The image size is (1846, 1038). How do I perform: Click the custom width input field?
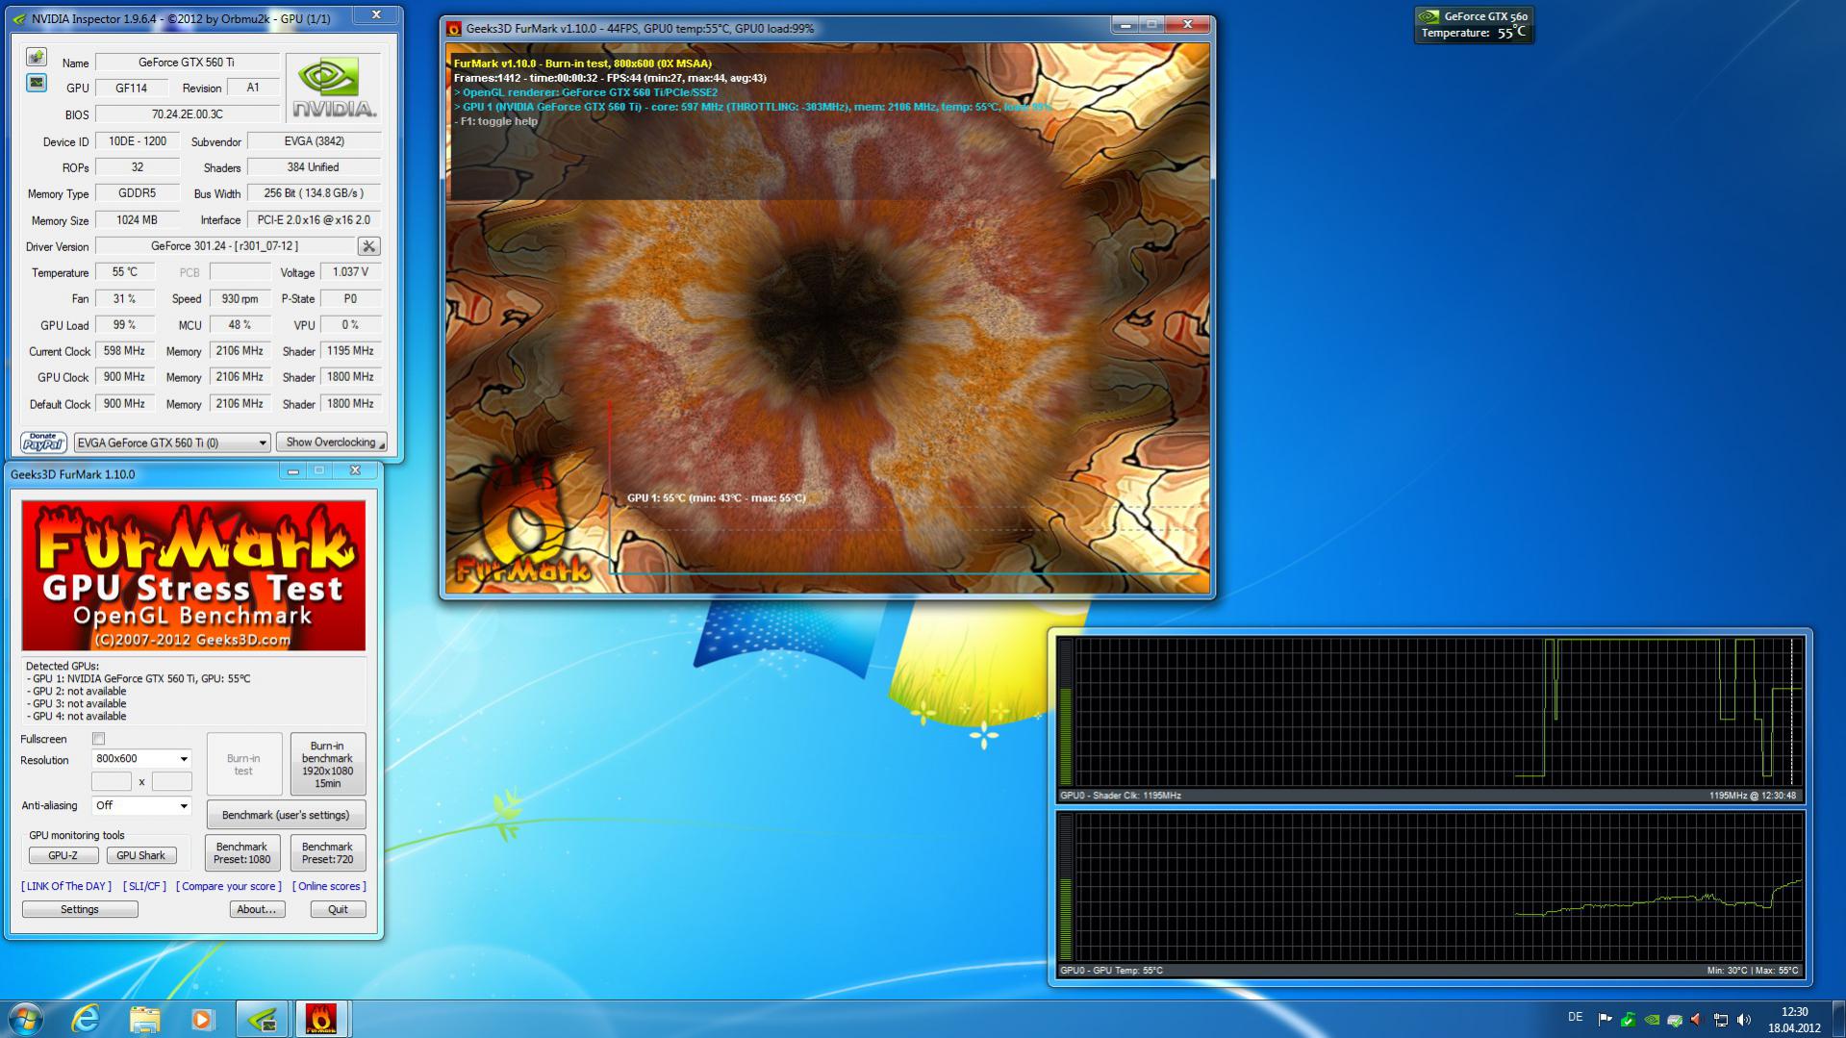click(112, 782)
